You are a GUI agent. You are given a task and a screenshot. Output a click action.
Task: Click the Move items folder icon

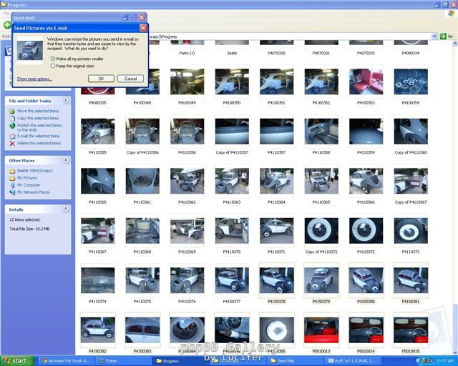pos(12,112)
